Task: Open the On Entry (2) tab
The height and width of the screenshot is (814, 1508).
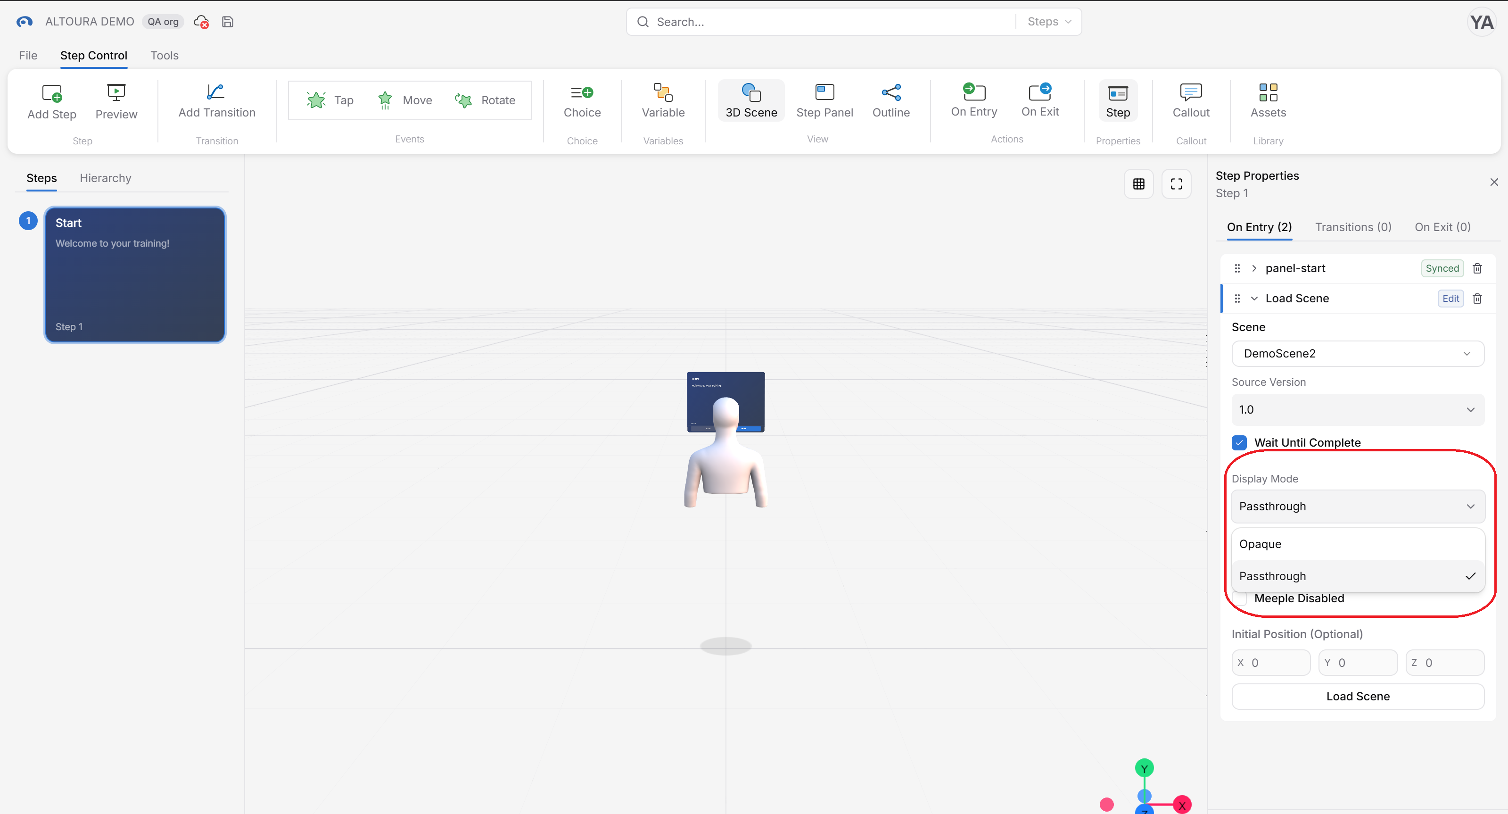Action: [x=1259, y=227]
